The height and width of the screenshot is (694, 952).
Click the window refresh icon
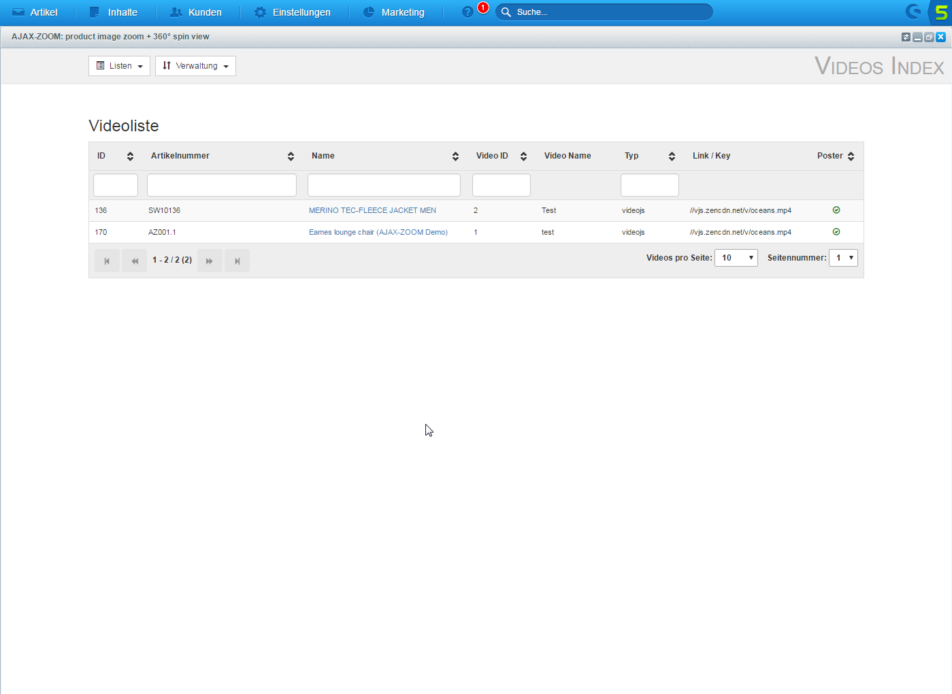pyautogui.click(x=906, y=37)
